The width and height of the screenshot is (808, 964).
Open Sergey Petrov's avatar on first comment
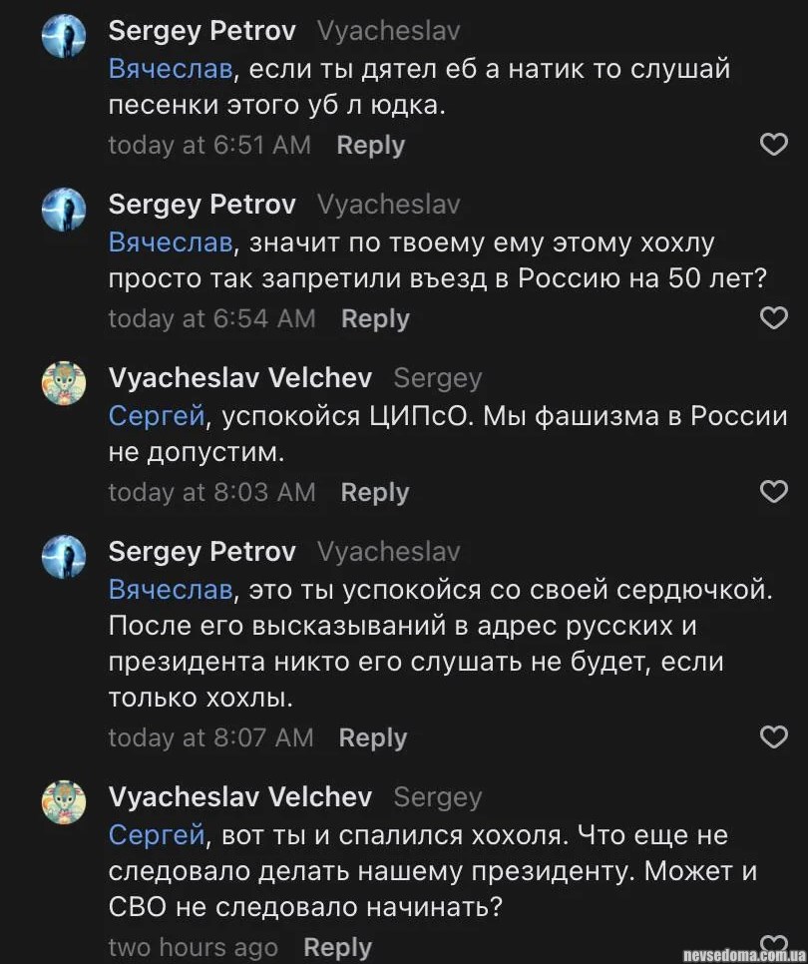(64, 37)
